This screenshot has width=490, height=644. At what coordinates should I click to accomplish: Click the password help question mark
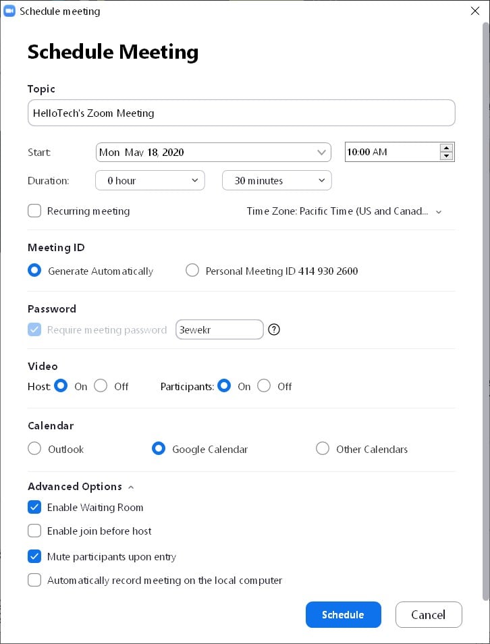tap(273, 329)
